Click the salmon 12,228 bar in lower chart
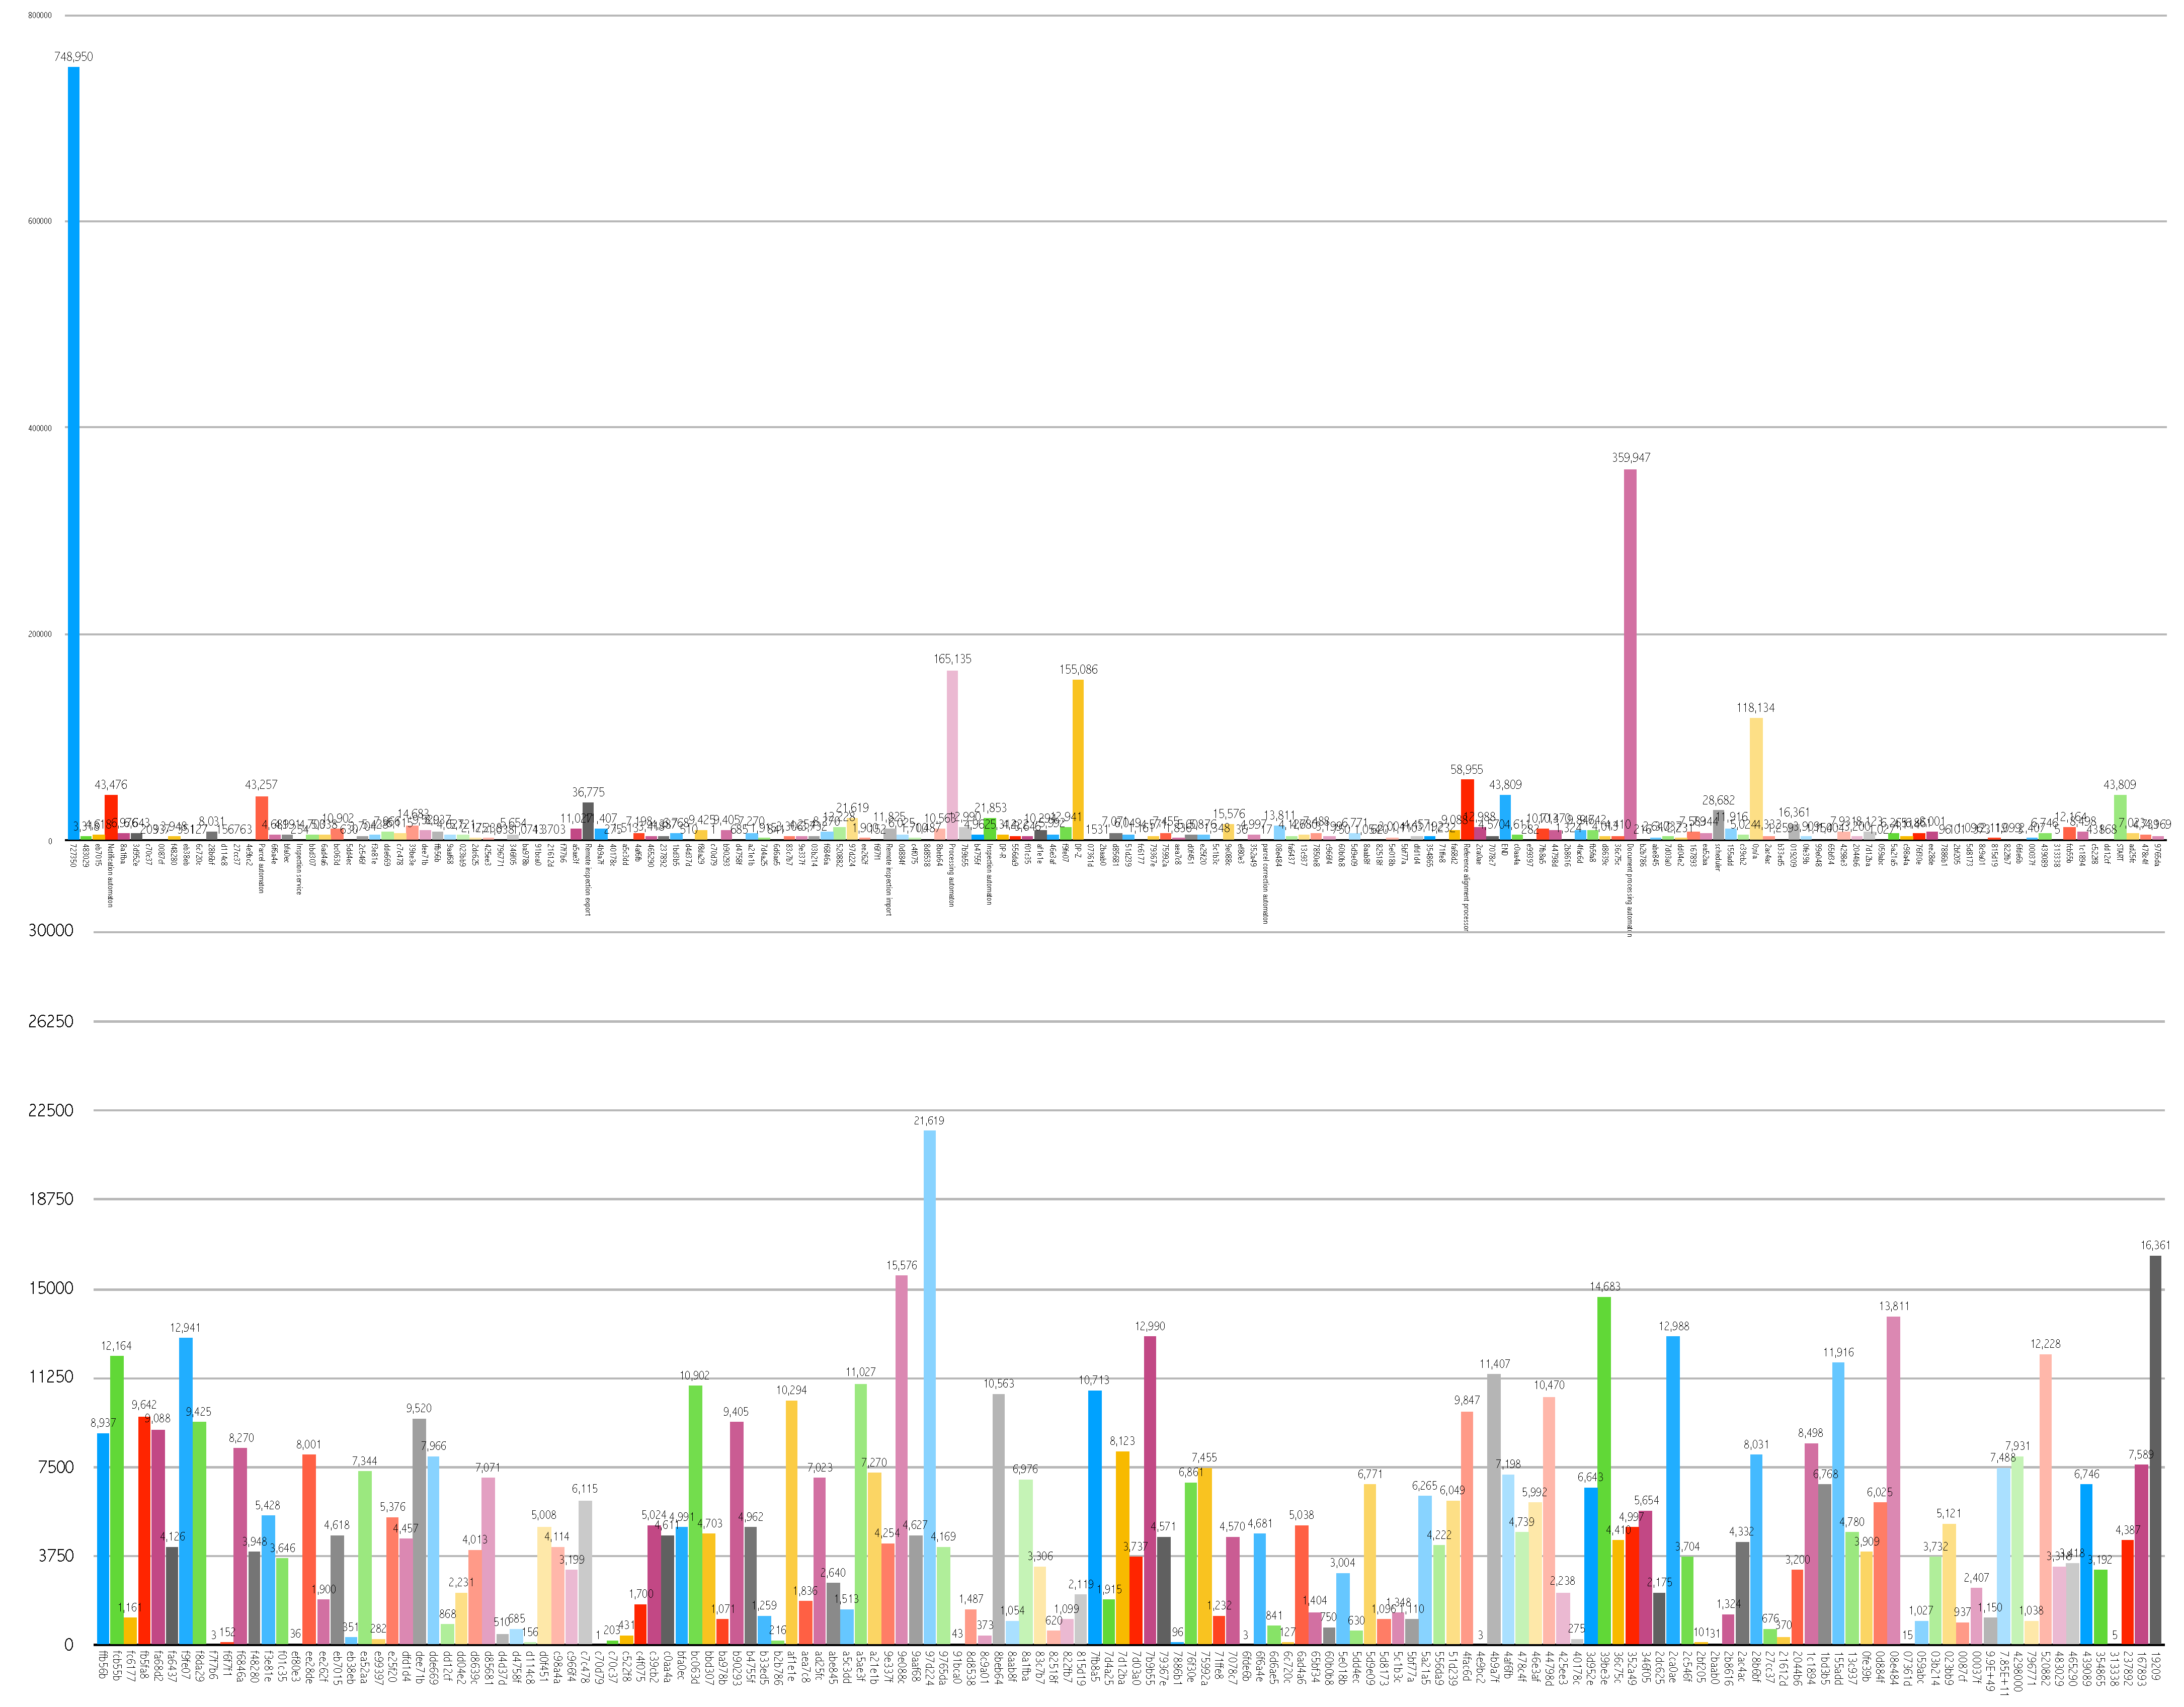This screenshot has height=1707, width=2184. pos(2045,1500)
